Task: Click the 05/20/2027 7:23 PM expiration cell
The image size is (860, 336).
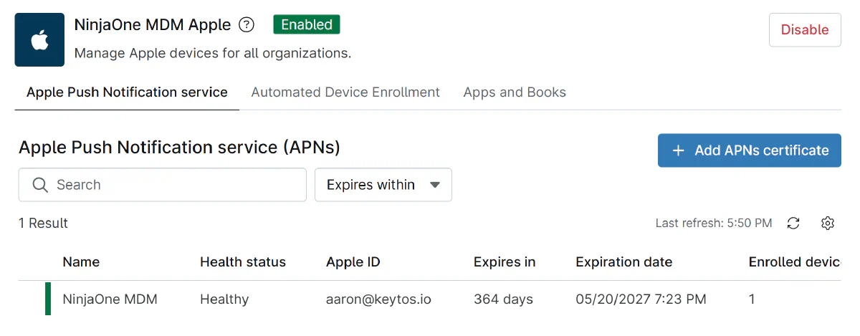Action: (641, 299)
